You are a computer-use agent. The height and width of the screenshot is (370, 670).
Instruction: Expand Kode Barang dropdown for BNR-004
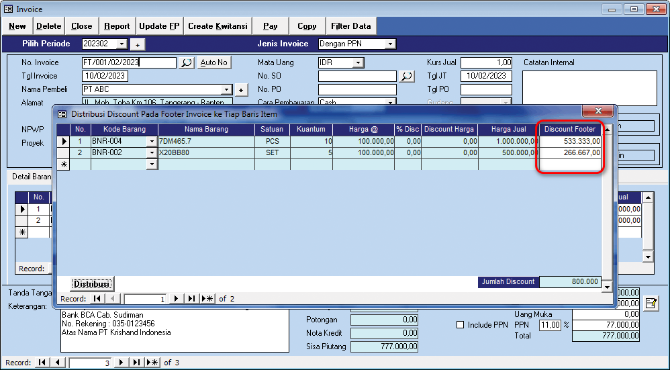[151, 141]
